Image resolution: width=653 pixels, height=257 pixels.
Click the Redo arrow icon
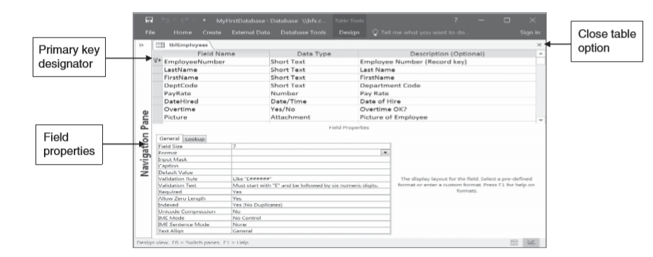coord(185,20)
